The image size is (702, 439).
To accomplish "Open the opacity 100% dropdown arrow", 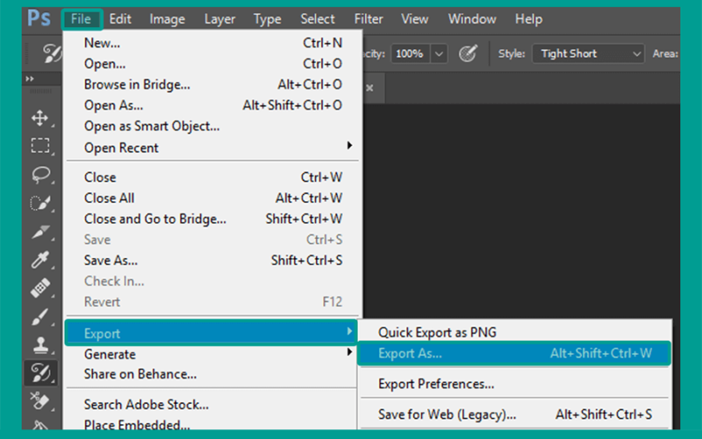I will 440,54.
